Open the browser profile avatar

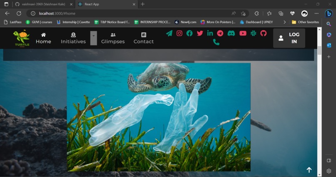coord(304,13)
